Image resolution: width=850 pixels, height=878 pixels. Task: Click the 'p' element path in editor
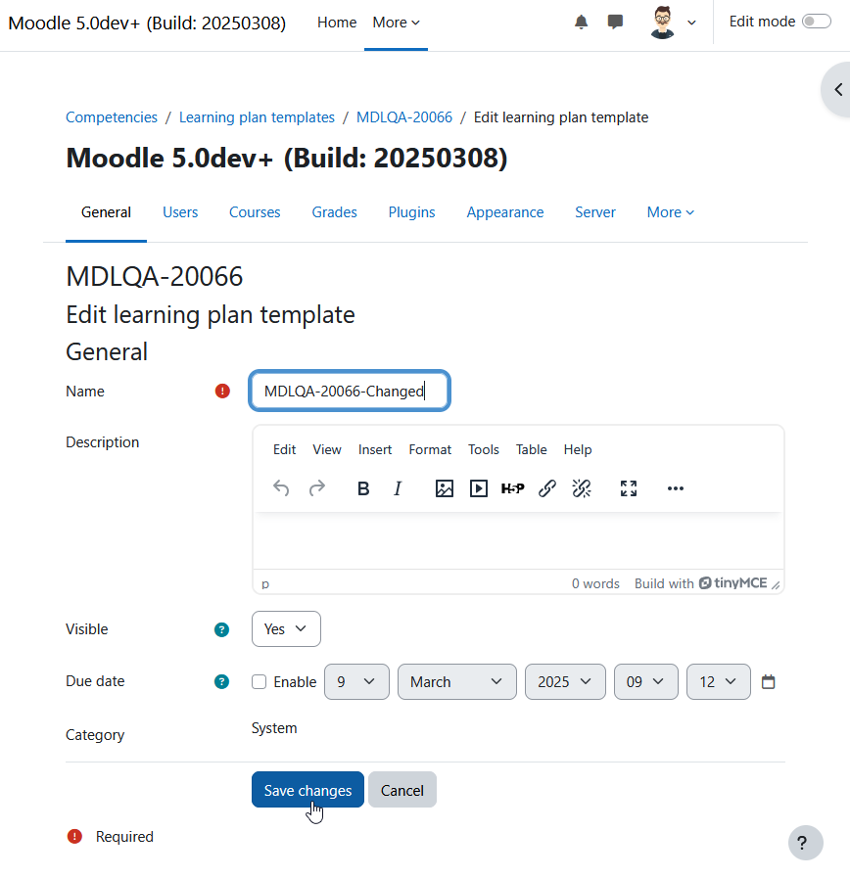(x=265, y=583)
